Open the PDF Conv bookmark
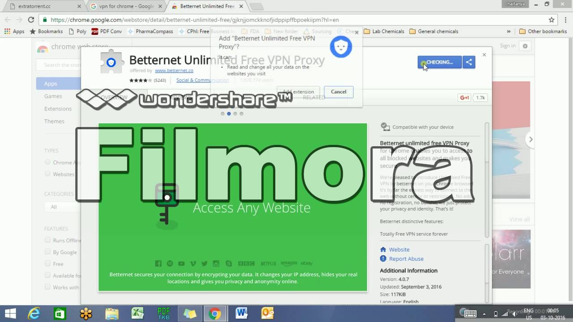Viewport: 573px width, 322px height. pos(107,31)
